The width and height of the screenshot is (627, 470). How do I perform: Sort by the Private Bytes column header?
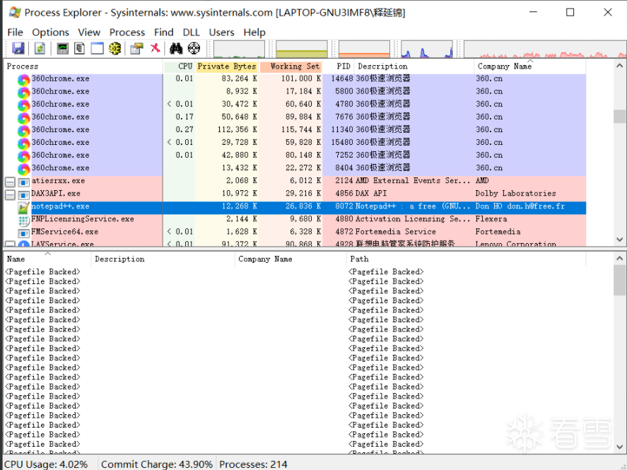coord(227,66)
